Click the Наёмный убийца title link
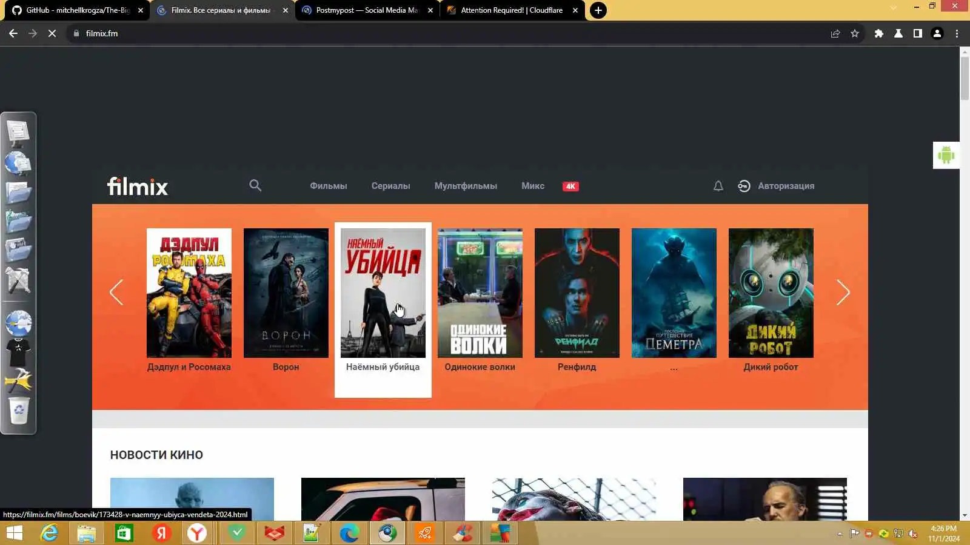Screen dimensions: 970x545 tap(383, 367)
